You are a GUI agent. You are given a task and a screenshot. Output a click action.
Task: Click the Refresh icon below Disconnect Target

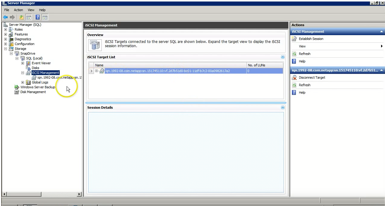click(x=294, y=85)
